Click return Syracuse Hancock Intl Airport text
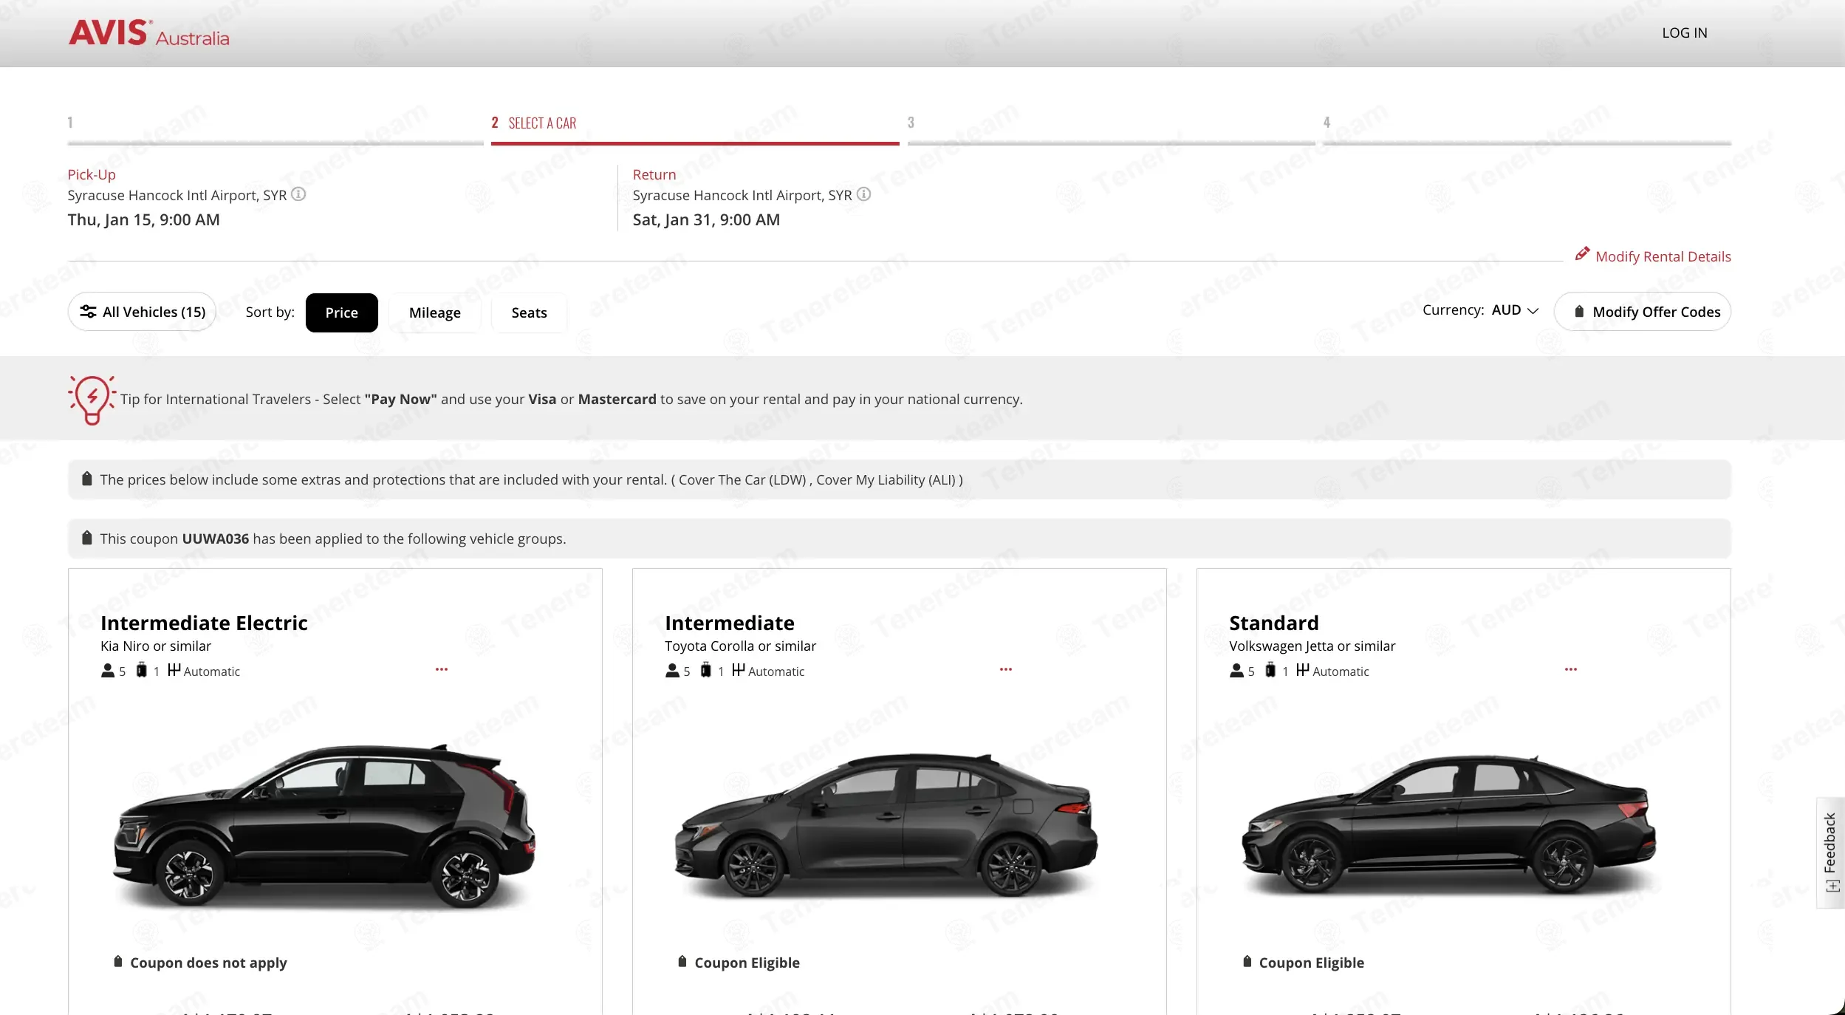 click(742, 195)
